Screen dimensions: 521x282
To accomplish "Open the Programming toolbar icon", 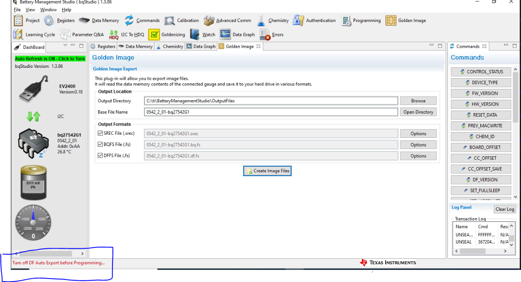I will 346,20.
